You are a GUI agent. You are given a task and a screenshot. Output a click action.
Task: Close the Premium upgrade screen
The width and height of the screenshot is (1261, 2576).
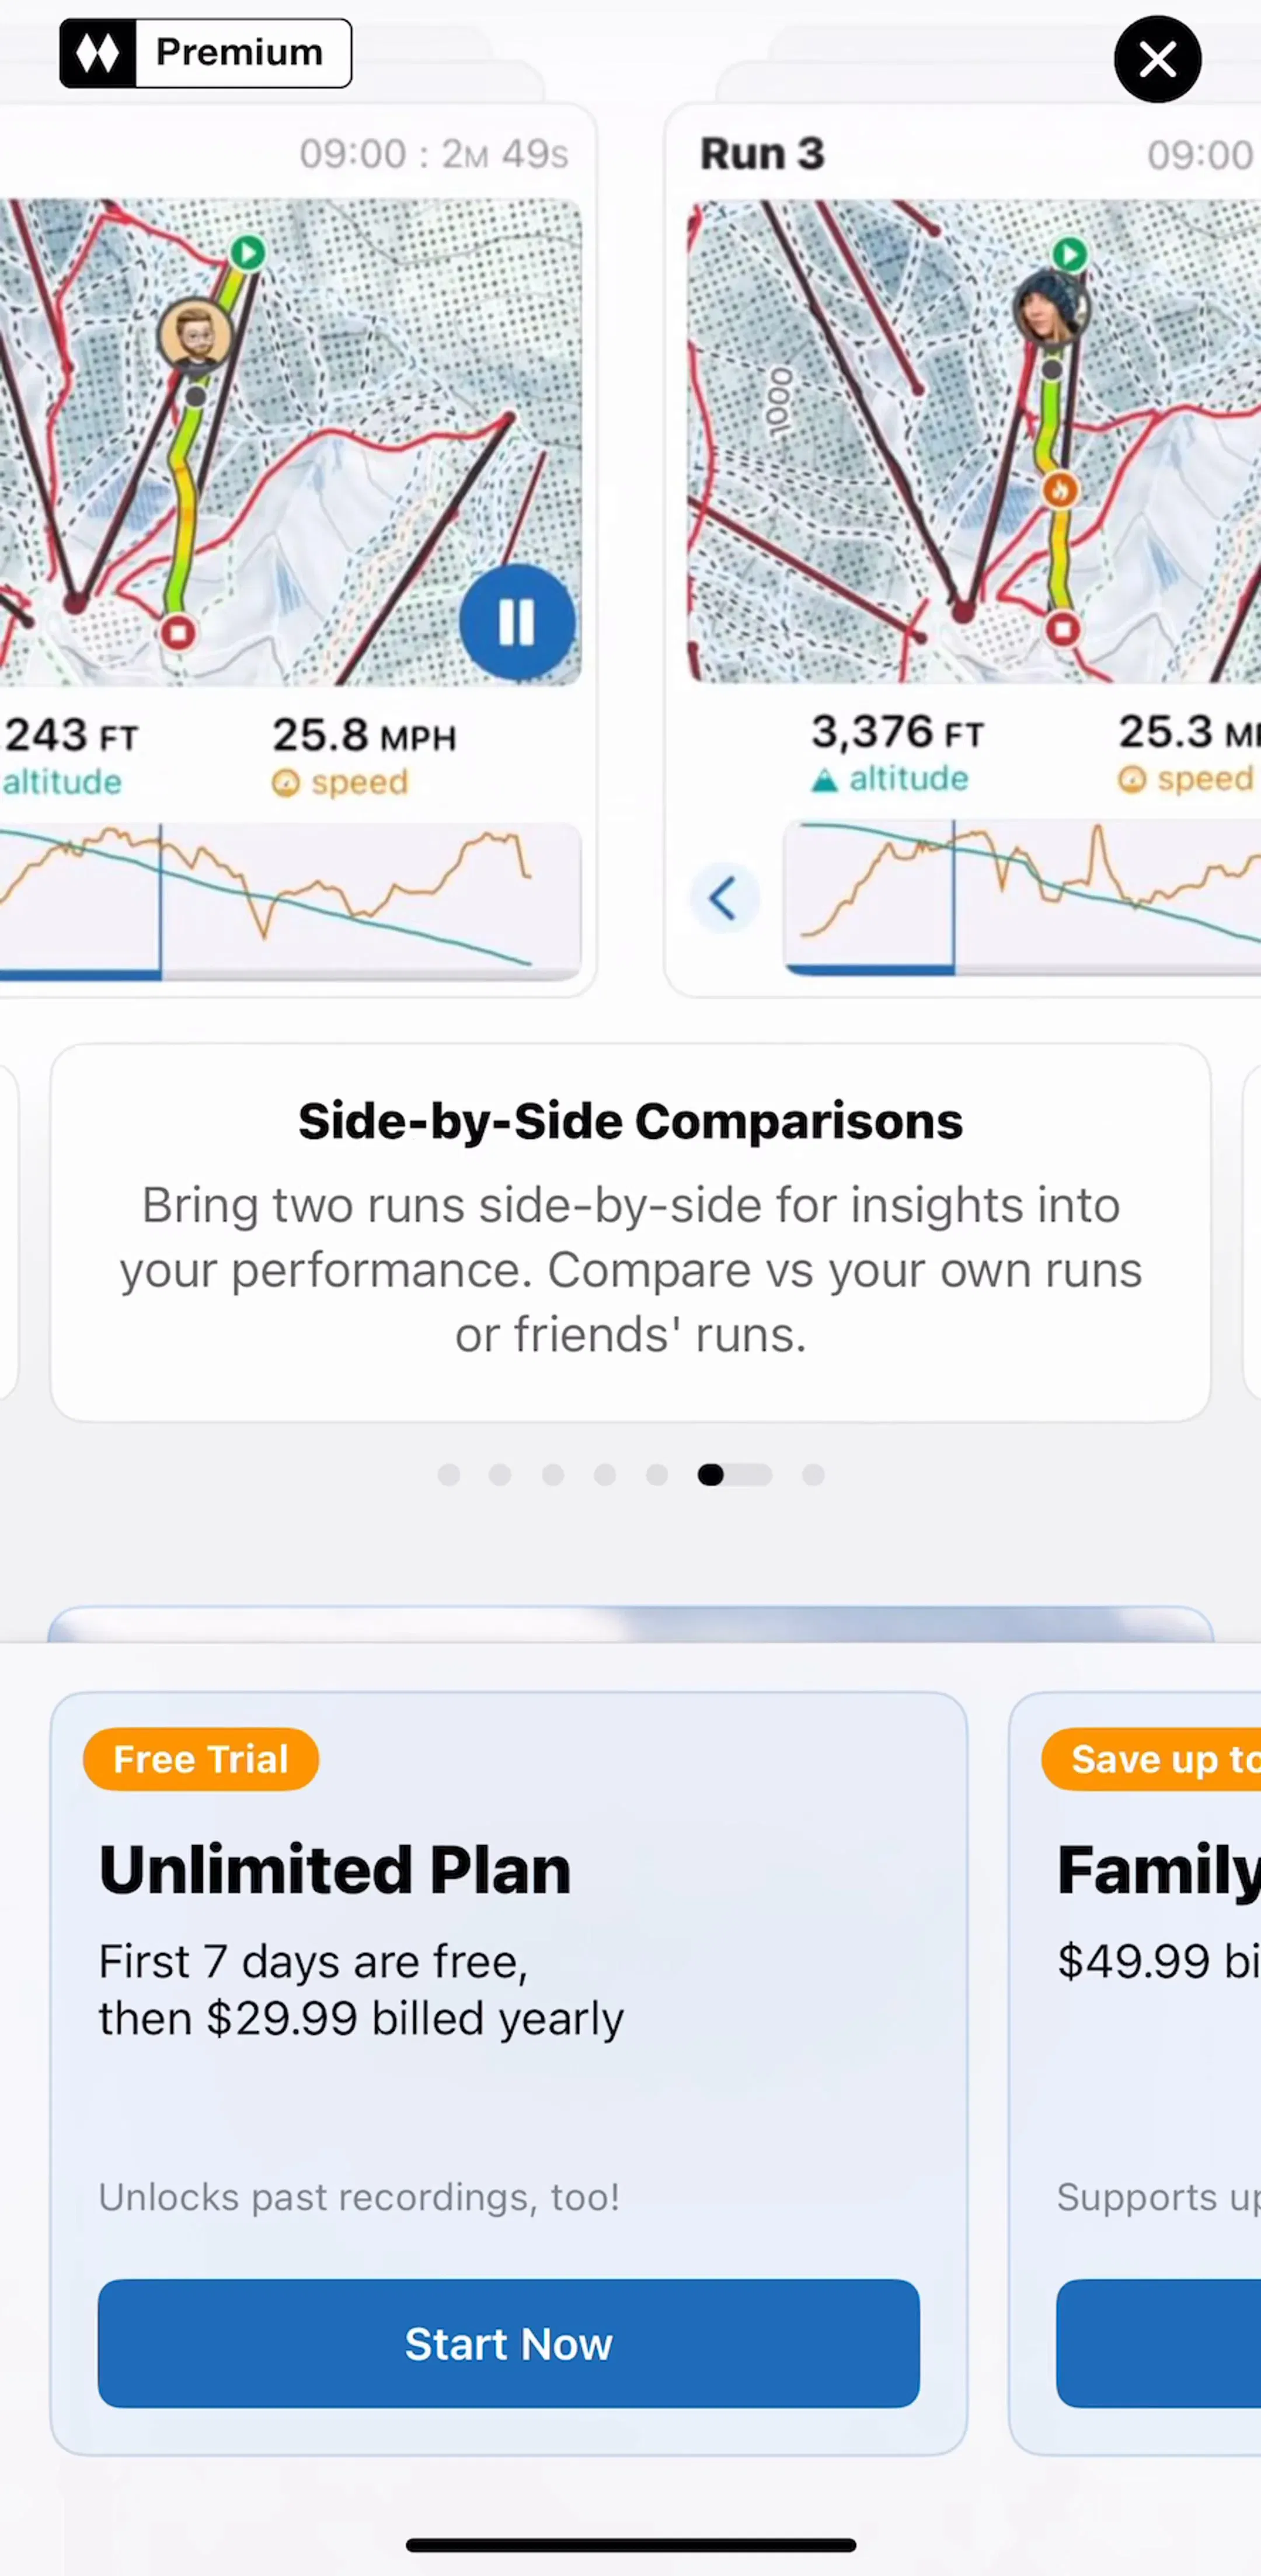(1157, 59)
